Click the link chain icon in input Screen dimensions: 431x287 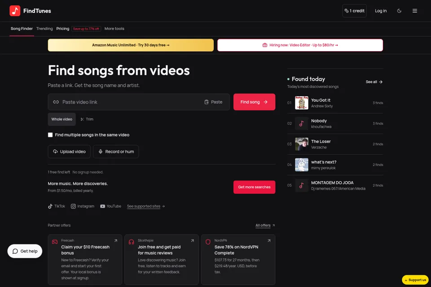(x=56, y=102)
